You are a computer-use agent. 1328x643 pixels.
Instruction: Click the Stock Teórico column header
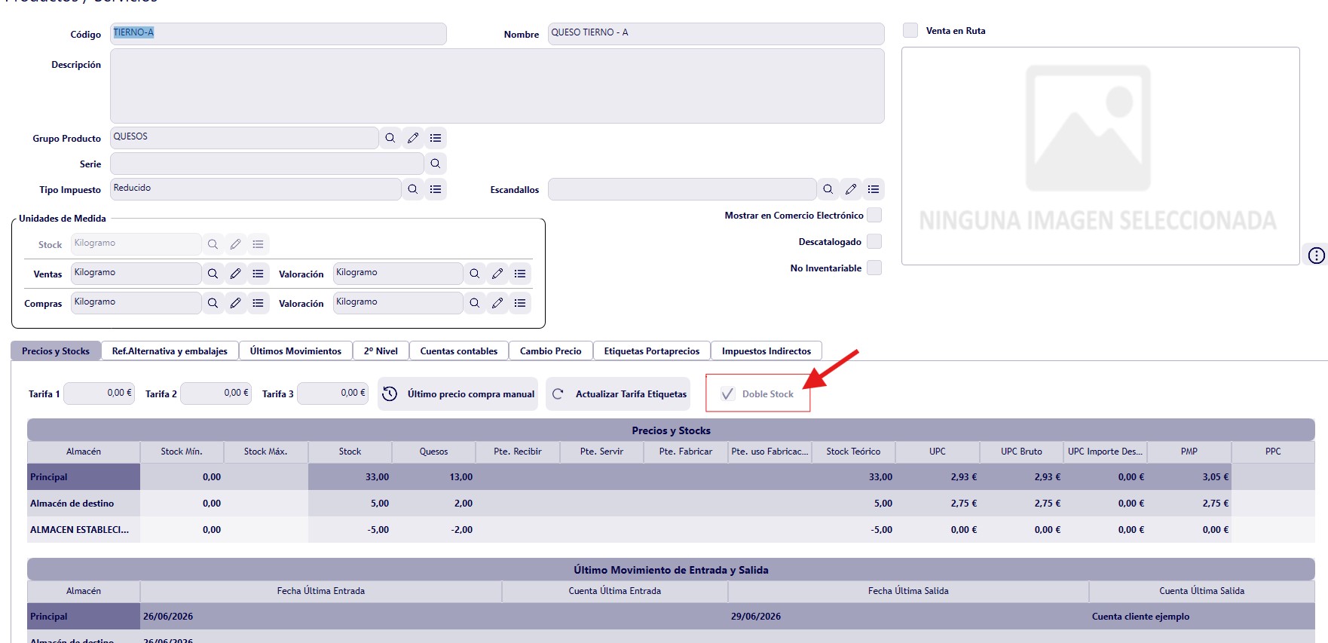coord(853,452)
